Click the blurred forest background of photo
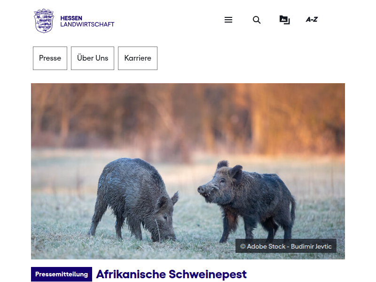This screenshot has width=376, height=282. [188, 115]
